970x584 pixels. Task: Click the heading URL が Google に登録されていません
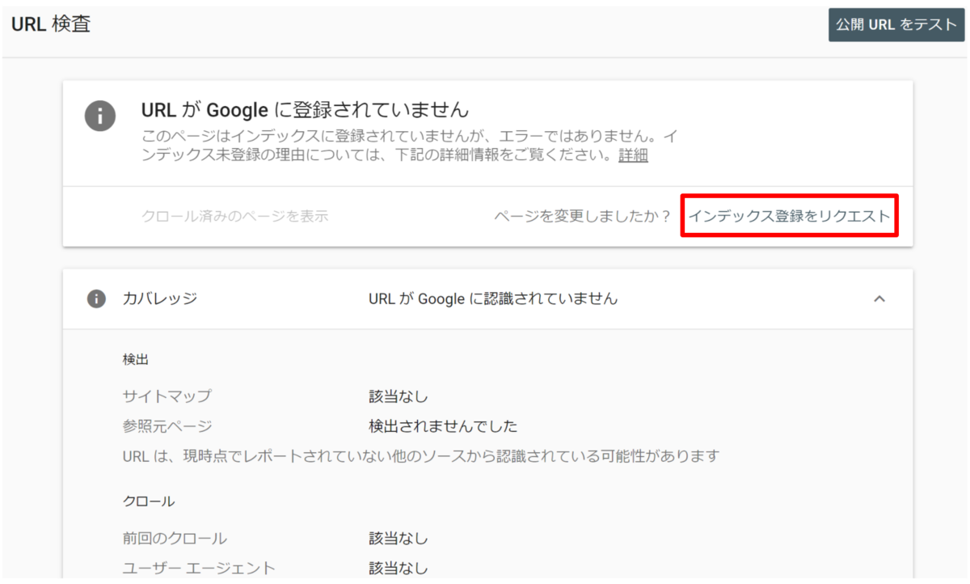pyautogui.click(x=305, y=109)
